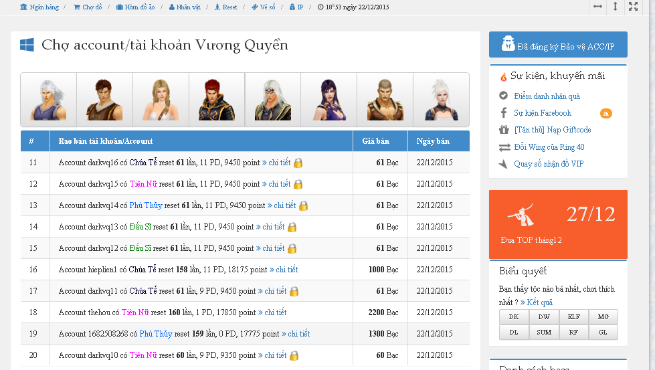Viewport: 655px width, 370px height.
Task: Toggle fullscreen with the four-arrows icon
Action: [634, 7]
